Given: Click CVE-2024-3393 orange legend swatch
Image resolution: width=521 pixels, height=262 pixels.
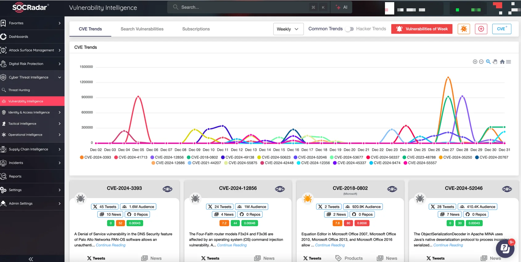Looking at the screenshot, I should click(82, 157).
